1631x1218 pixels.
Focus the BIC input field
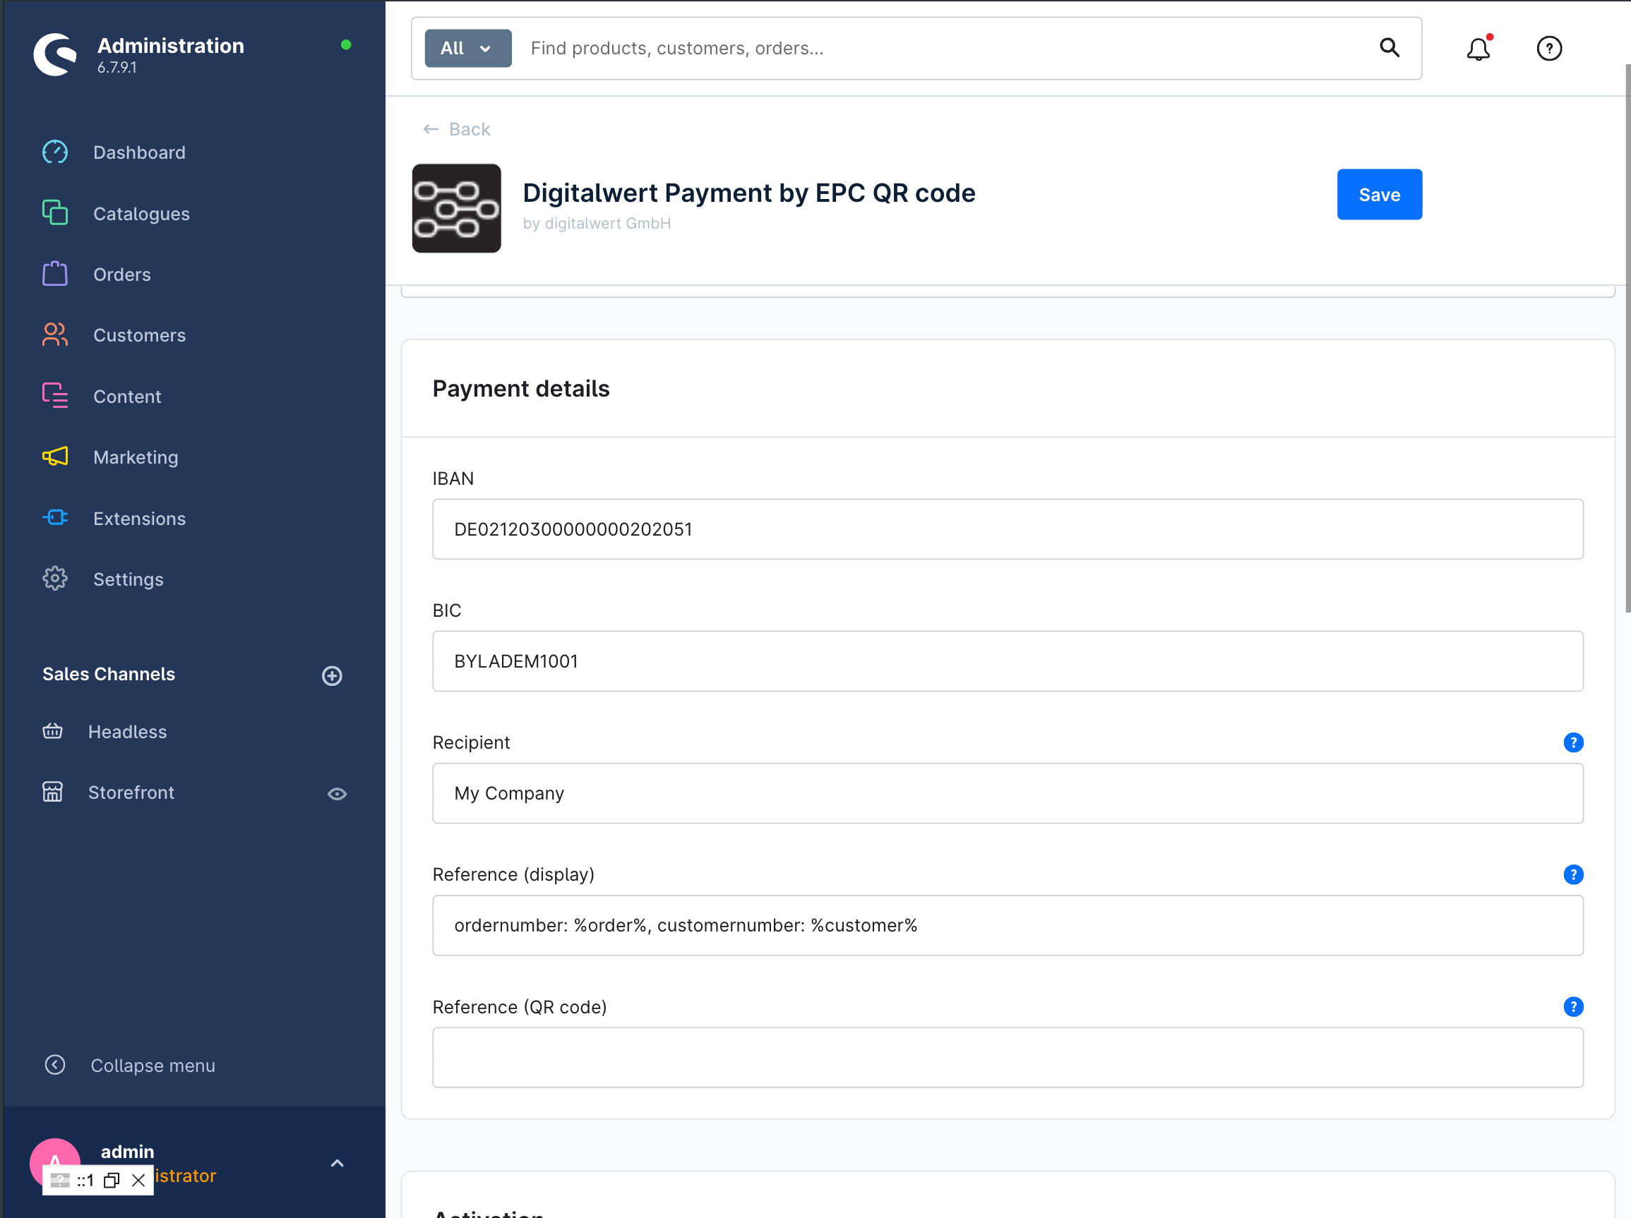click(1008, 661)
